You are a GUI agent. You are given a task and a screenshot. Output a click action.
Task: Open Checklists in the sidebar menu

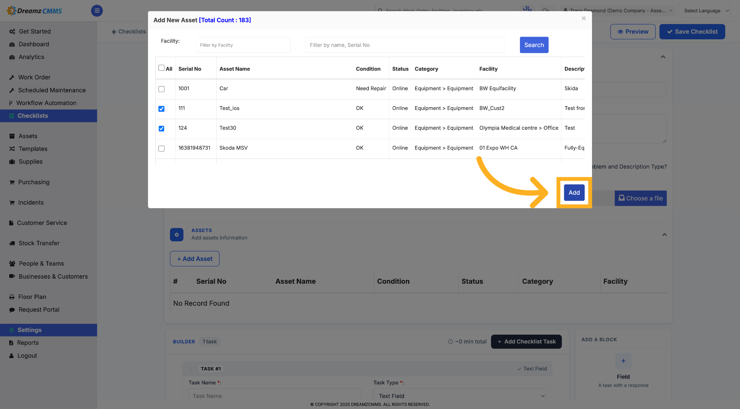point(49,116)
